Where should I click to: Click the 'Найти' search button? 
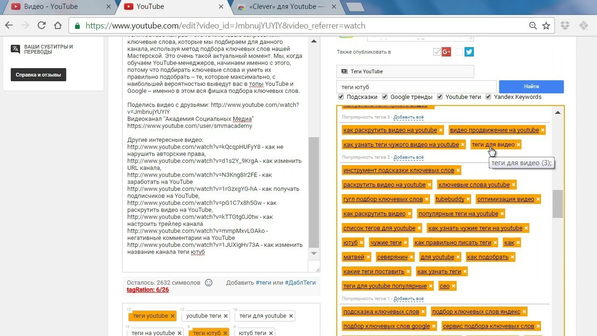coord(531,87)
